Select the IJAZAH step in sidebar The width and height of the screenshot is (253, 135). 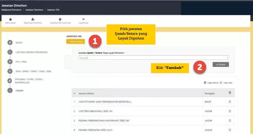[x=10, y=91]
